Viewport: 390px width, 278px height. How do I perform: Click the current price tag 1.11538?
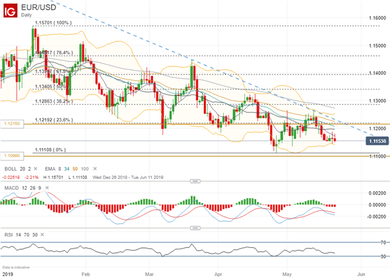coord(377,142)
